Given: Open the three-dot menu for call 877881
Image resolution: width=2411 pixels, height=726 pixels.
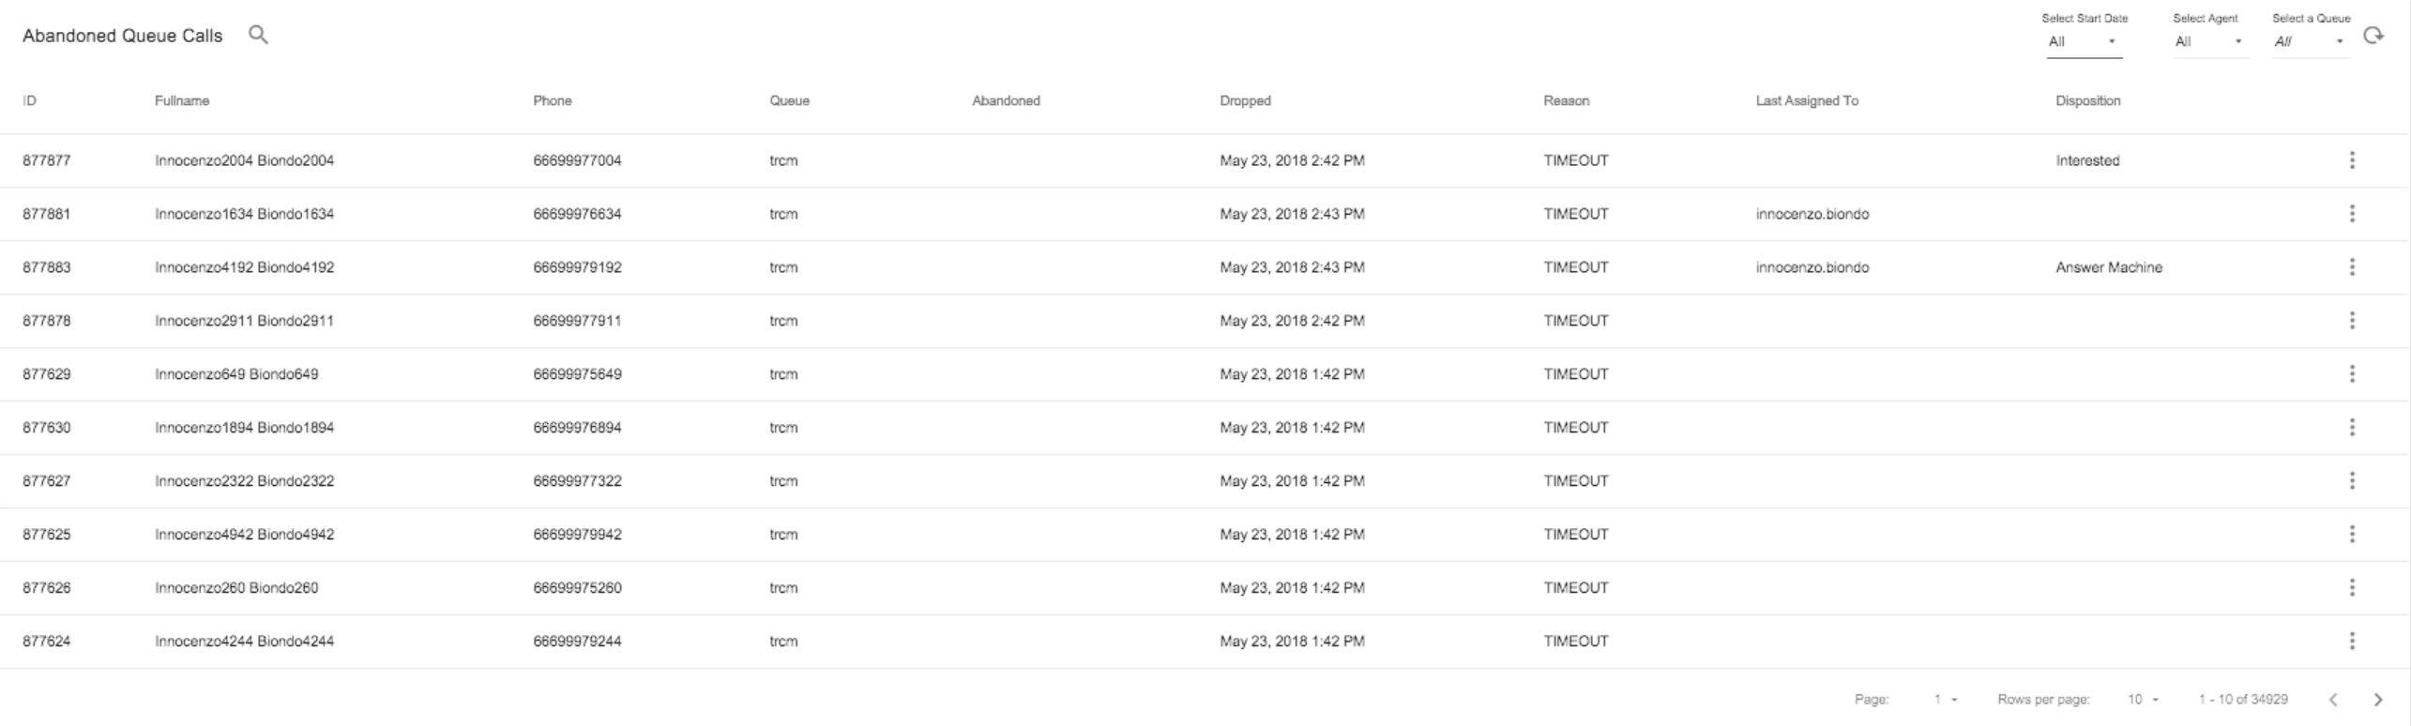Looking at the screenshot, I should click(x=2352, y=214).
